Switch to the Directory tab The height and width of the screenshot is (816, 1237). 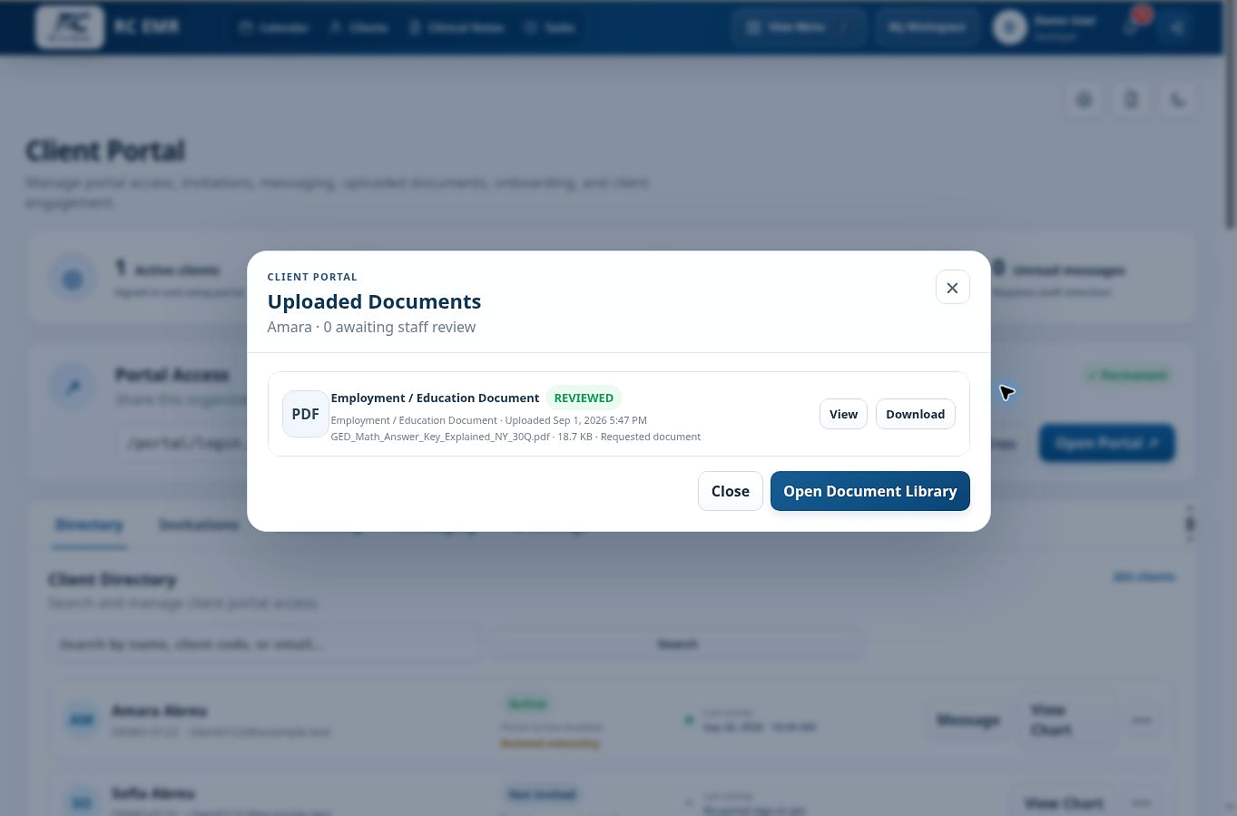tap(89, 525)
